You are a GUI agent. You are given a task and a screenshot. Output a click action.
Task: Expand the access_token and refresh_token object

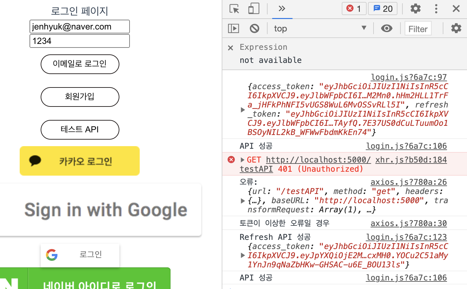243,109
